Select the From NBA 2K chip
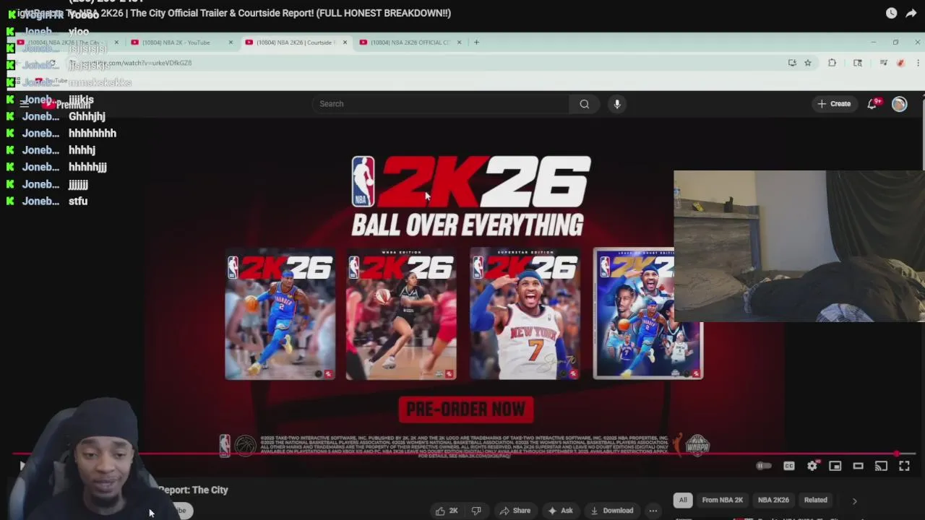Screen dimensions: 925x520 point(722,500)
